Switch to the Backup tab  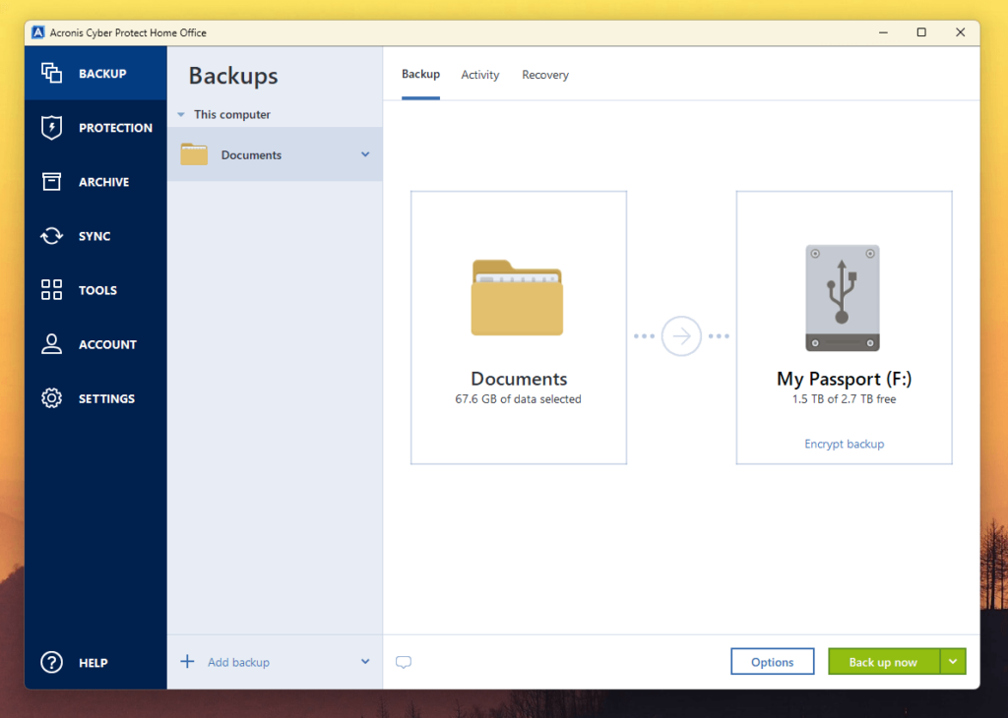pyautogui.click(x=420, y=75)
